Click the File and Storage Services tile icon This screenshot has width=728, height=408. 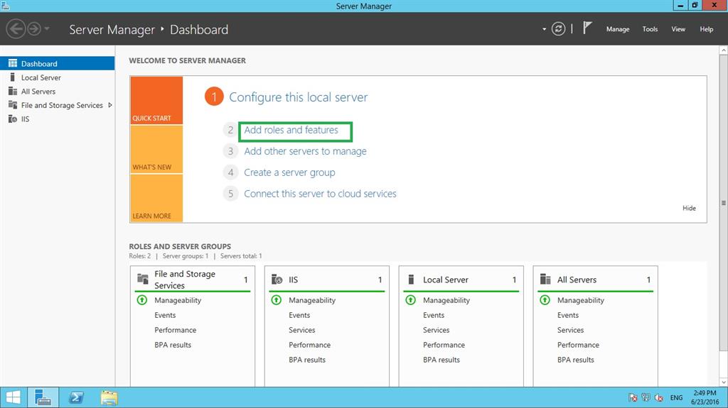pos(142,279)
